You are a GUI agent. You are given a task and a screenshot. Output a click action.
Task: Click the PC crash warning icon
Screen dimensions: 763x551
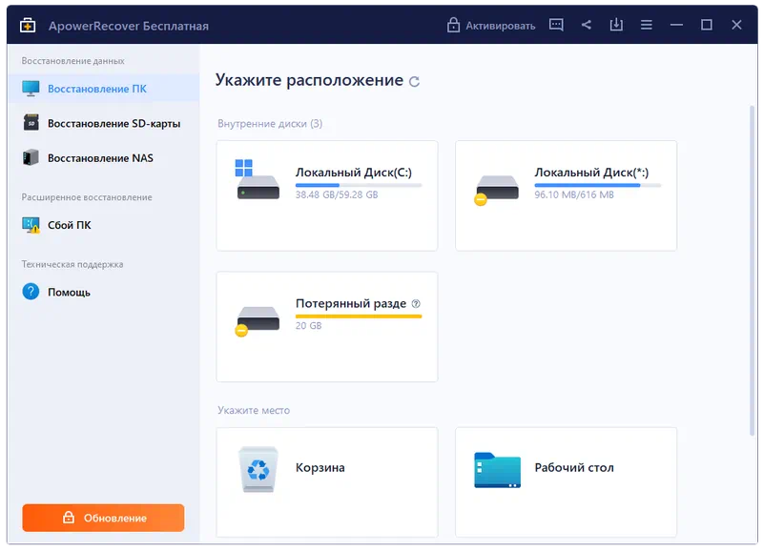tap(31, 225)
